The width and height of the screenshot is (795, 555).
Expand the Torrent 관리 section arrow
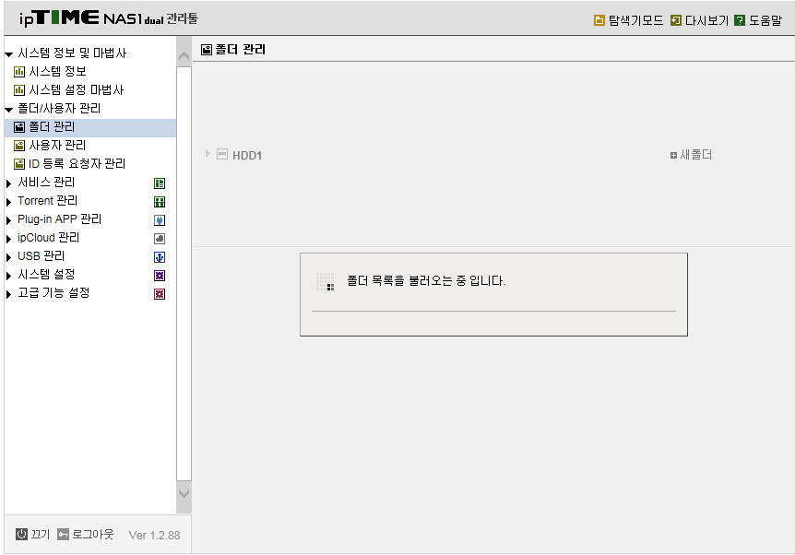(8, 202)
